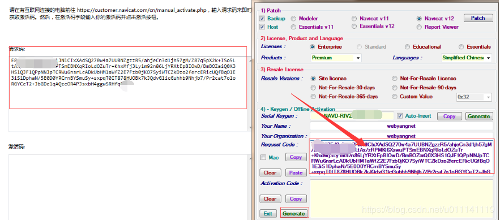Image resolution: width=500 pixels, height=220 pixels.
Task: Select Essentials v11 radio option
Action: [x=293, y=27]
